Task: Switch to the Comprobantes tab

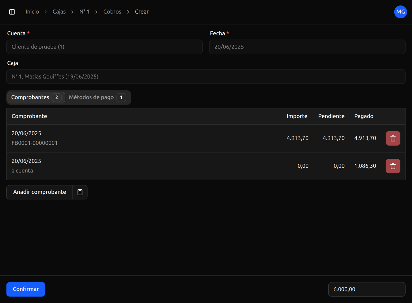Action: click(x=36, y=97)
